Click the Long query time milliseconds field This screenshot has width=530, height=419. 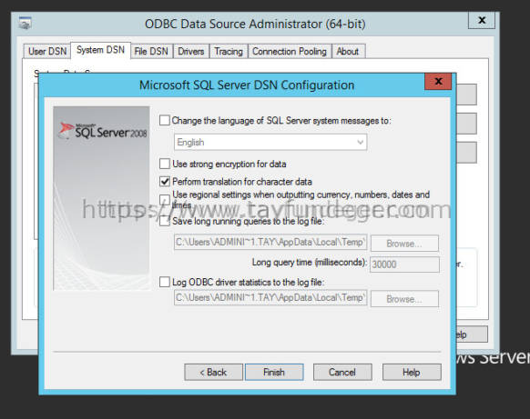(x=404, y=264)
